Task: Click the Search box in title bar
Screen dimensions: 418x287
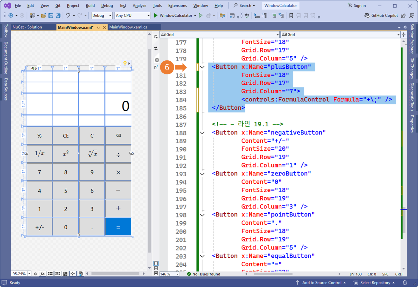Action: coord(244,5)
